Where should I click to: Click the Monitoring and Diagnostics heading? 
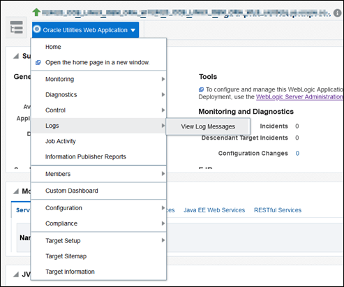coord(246,112)
